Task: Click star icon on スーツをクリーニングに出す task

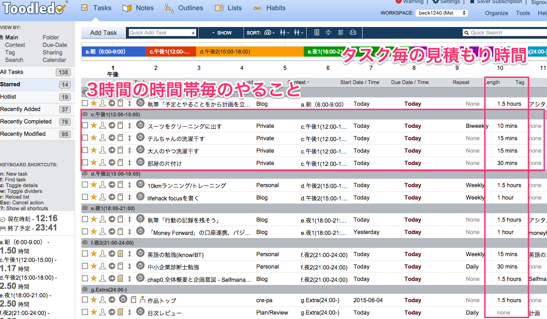Action: 94,126
